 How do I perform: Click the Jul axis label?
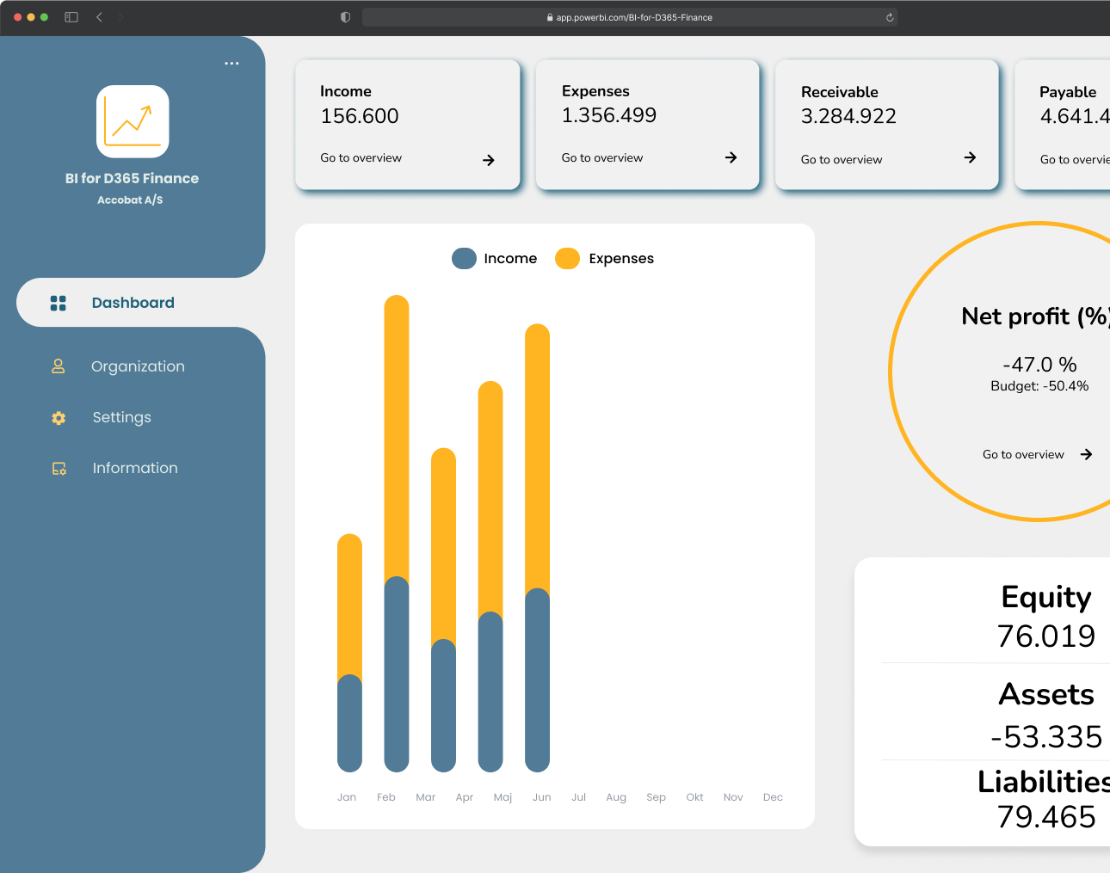coord(578,797)
